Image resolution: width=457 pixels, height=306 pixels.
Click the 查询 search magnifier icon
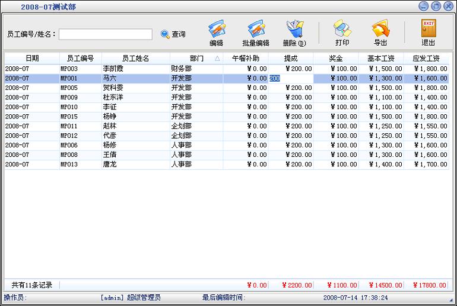tap(166, 34)
